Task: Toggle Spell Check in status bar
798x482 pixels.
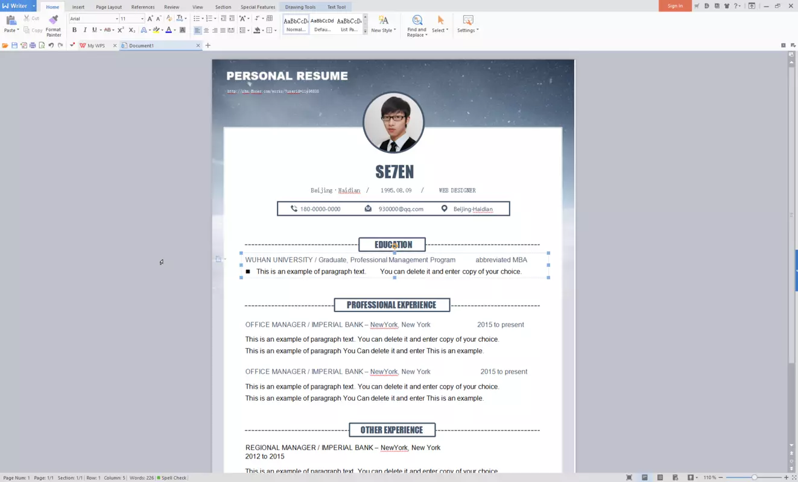Action: pos(172,478)
